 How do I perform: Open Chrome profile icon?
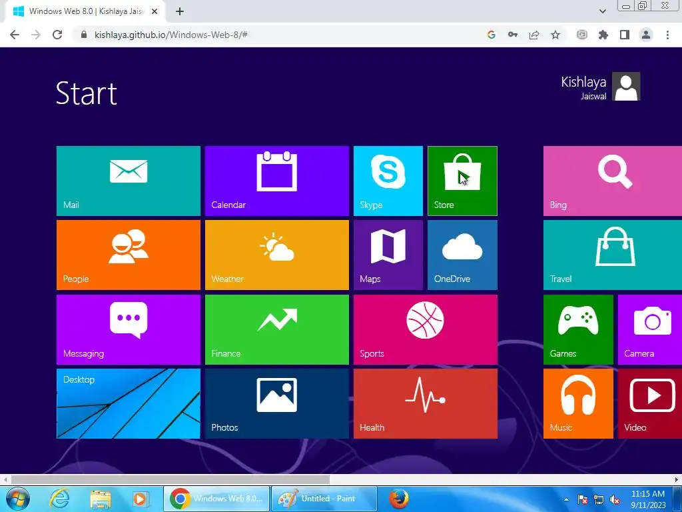tap(646, 35)
